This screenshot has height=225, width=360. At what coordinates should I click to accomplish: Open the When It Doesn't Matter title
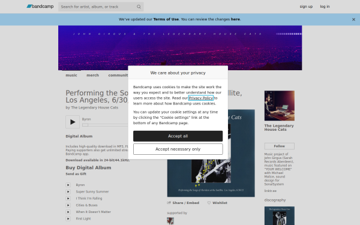[x=94, y=212]
